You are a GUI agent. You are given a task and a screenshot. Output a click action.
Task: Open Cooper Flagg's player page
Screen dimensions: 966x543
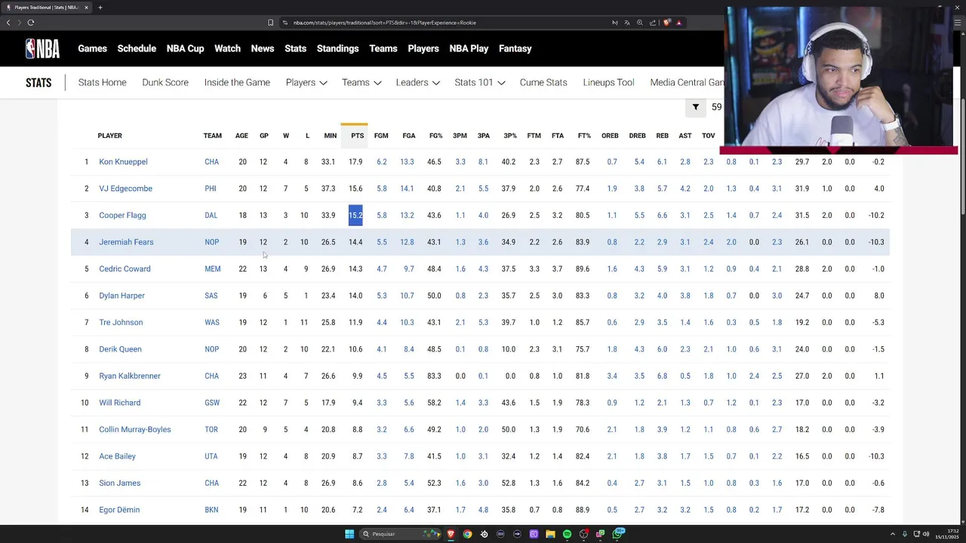tap(122, 216)
